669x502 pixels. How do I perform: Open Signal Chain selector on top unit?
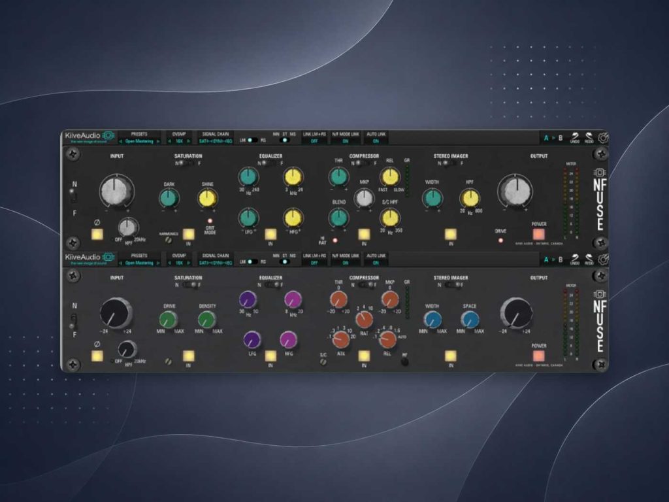[x=216, y=141]
